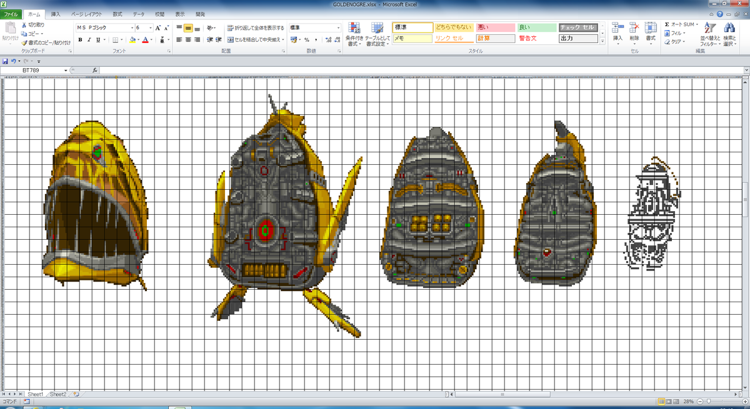Open the font size dropdown showing 6
The width and height of the screenshot is (750, 409).
click(x=150, y=28)
